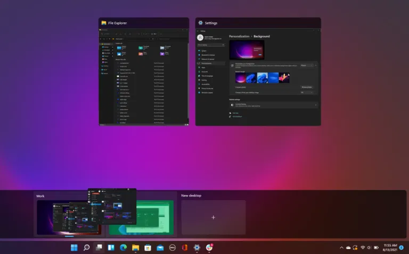Show hidden system tray icons
Image resolution: width=409 pixels, height=254 pixels.
tap(341, 248)
